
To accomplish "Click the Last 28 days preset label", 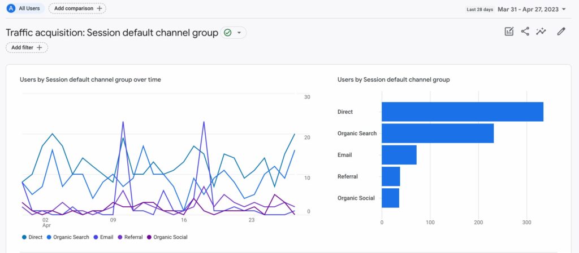I will pos(479,10).
